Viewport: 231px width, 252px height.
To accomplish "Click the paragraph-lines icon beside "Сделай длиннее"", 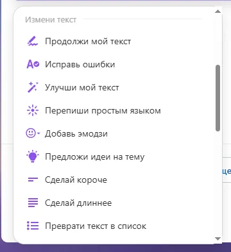I will coord(33,203).
